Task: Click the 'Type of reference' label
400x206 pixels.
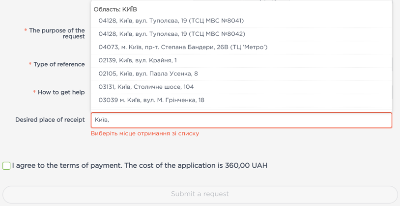Action: point(59,64)
